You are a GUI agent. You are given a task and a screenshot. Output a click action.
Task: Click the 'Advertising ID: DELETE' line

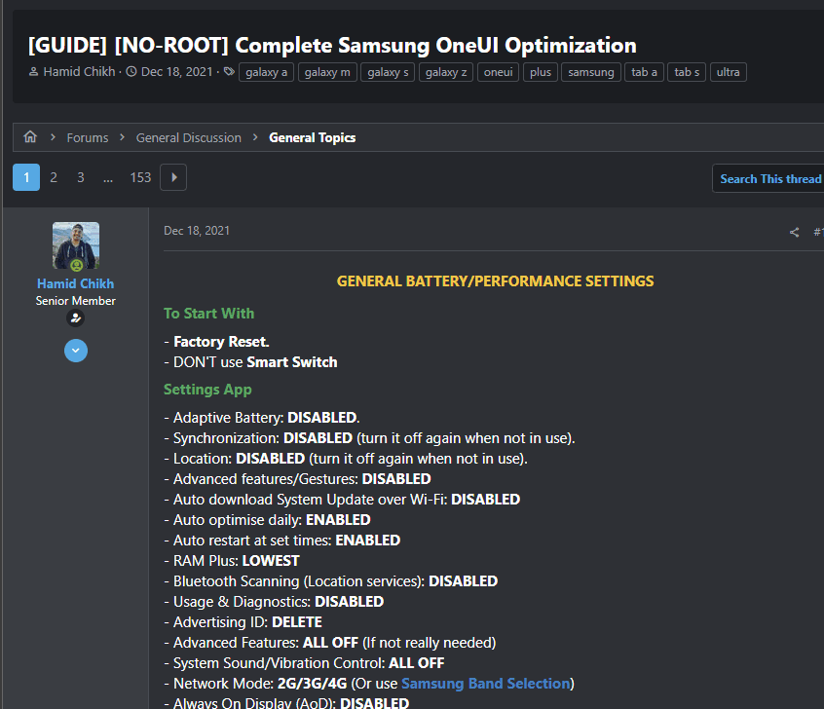pos(243,622)
